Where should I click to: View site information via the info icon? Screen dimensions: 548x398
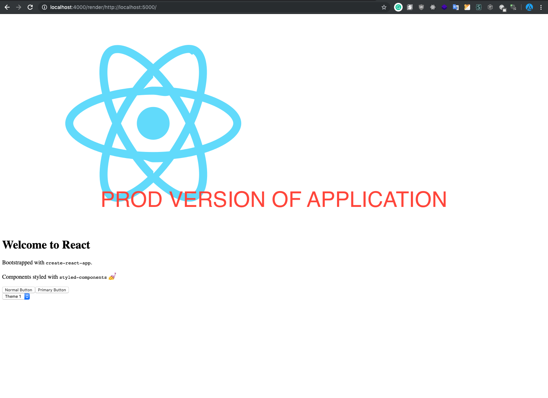coord(43,7)
